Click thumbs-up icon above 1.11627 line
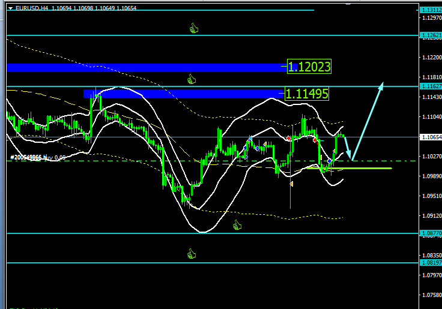 [192, 79]
